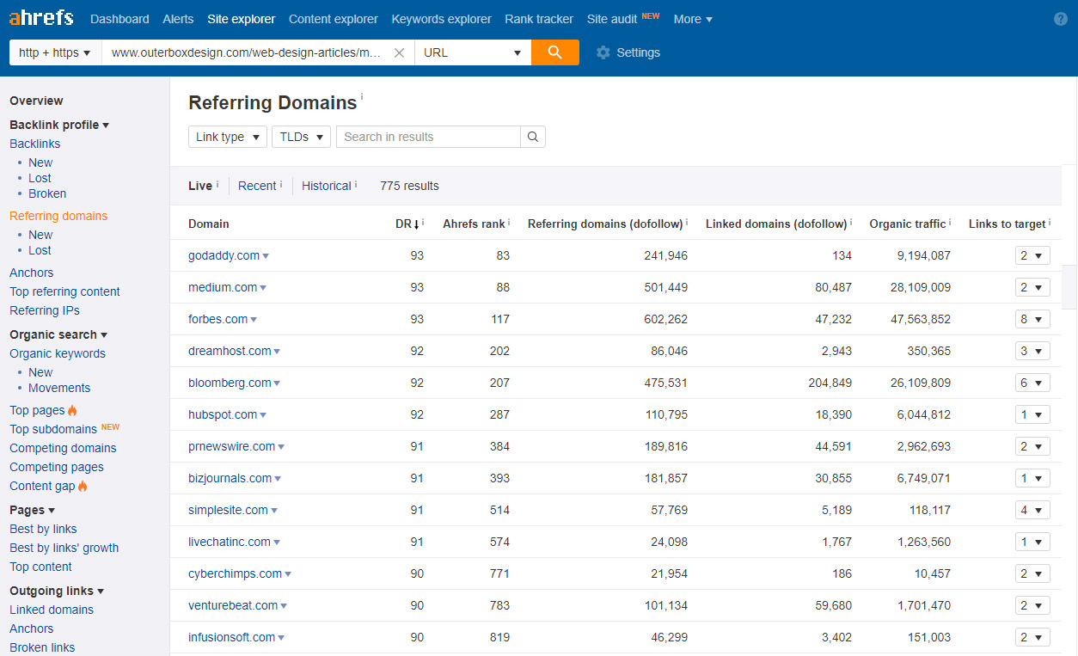
Task: Click the info icon next to Historical
Action: pyautogui.click(x=356, y=183)
